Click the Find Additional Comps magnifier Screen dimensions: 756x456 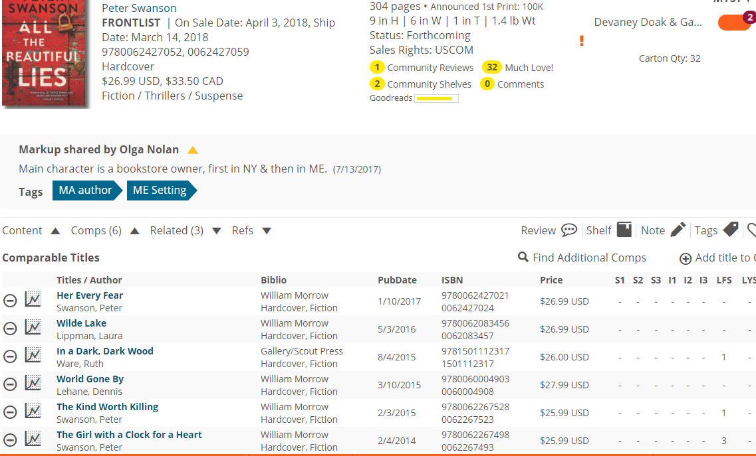(523, 257)
